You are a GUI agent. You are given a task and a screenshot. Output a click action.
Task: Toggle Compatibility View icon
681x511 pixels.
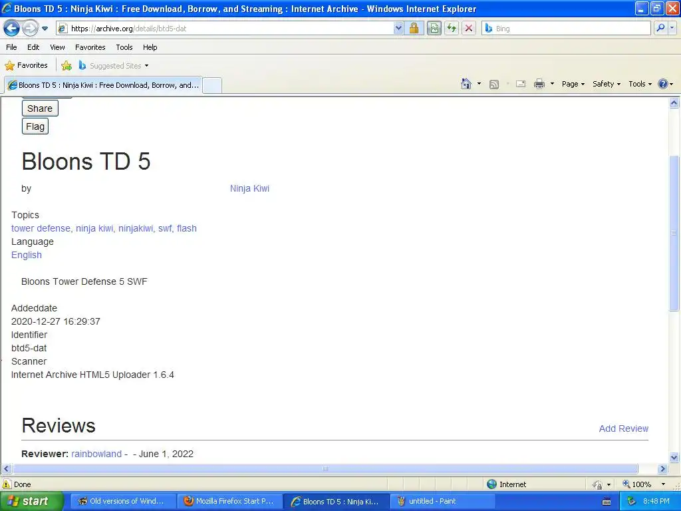[x=434, y=28]
